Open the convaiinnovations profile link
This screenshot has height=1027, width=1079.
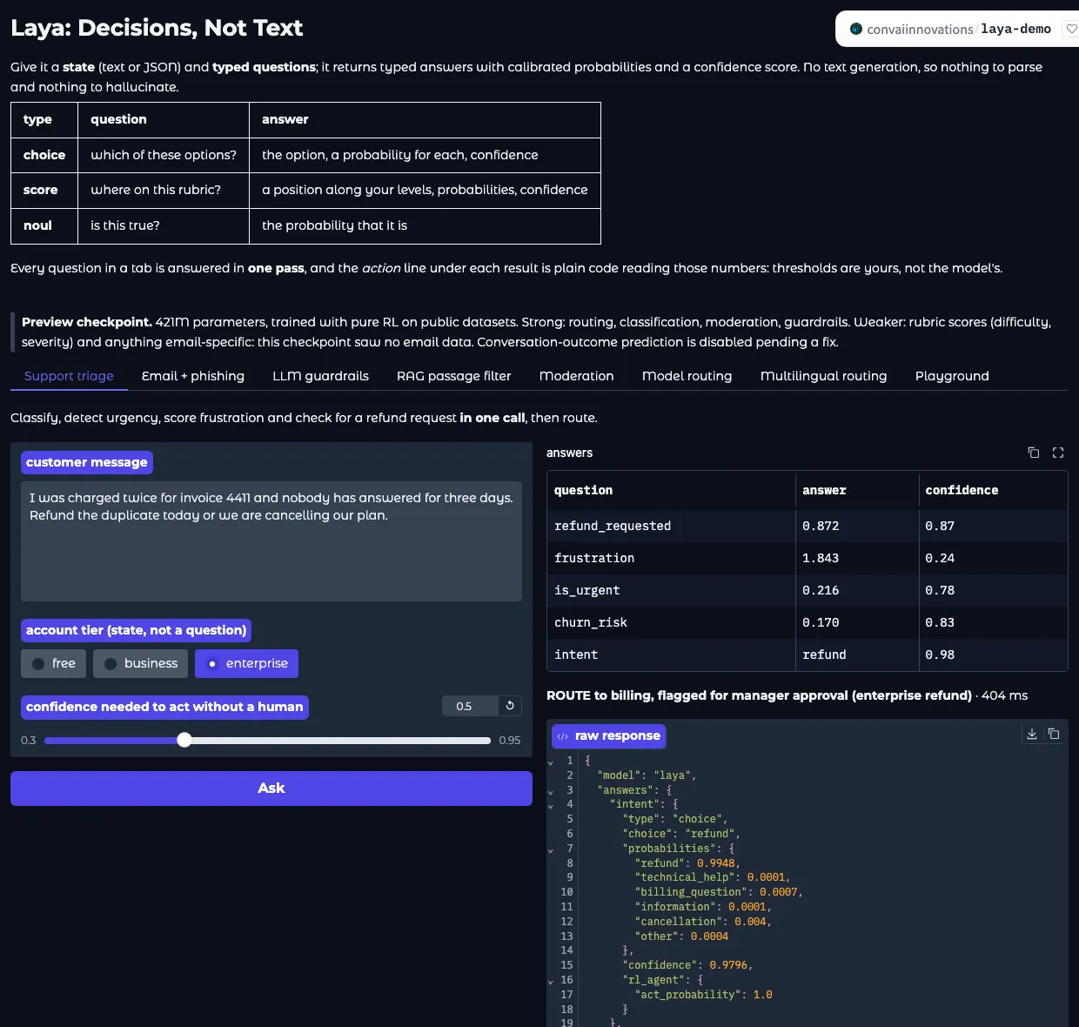coord(920,29)
